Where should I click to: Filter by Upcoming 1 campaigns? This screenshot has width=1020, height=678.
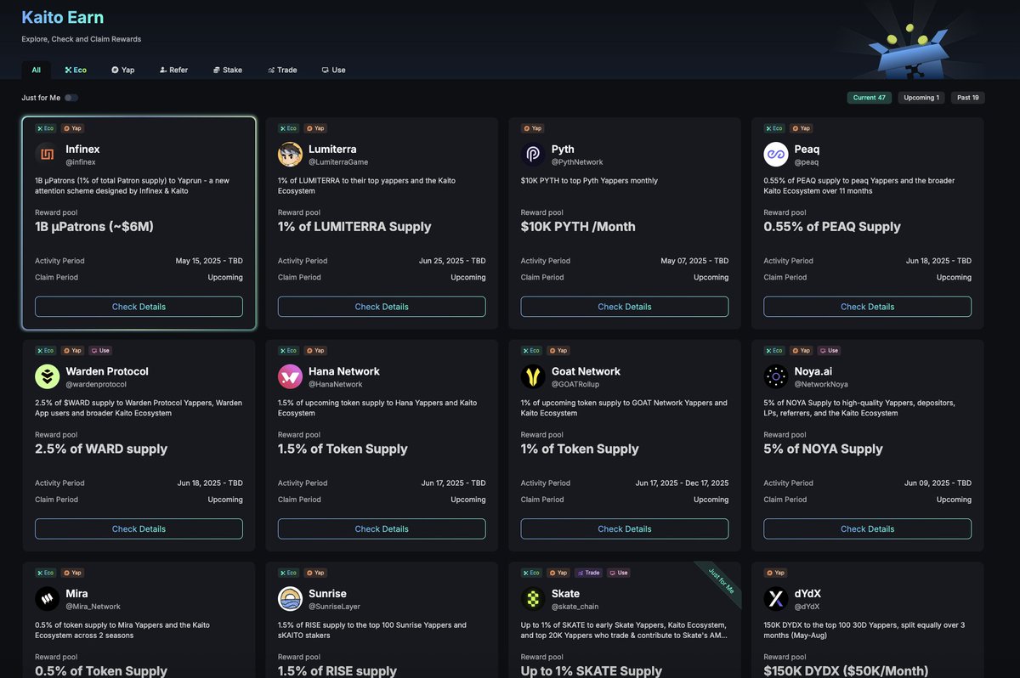pyautogui.click(x=921, y=98)
